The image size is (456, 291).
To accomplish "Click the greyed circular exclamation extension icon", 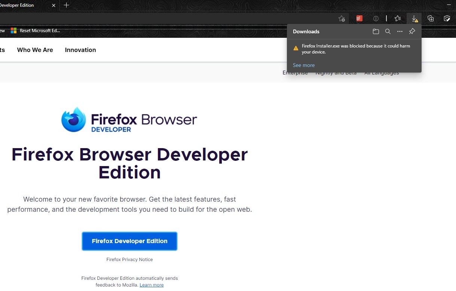I will coord(376,18).
